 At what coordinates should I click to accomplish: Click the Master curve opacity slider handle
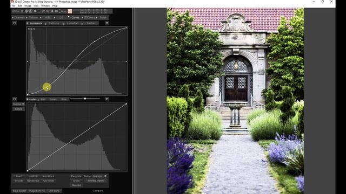pos(85,99)
